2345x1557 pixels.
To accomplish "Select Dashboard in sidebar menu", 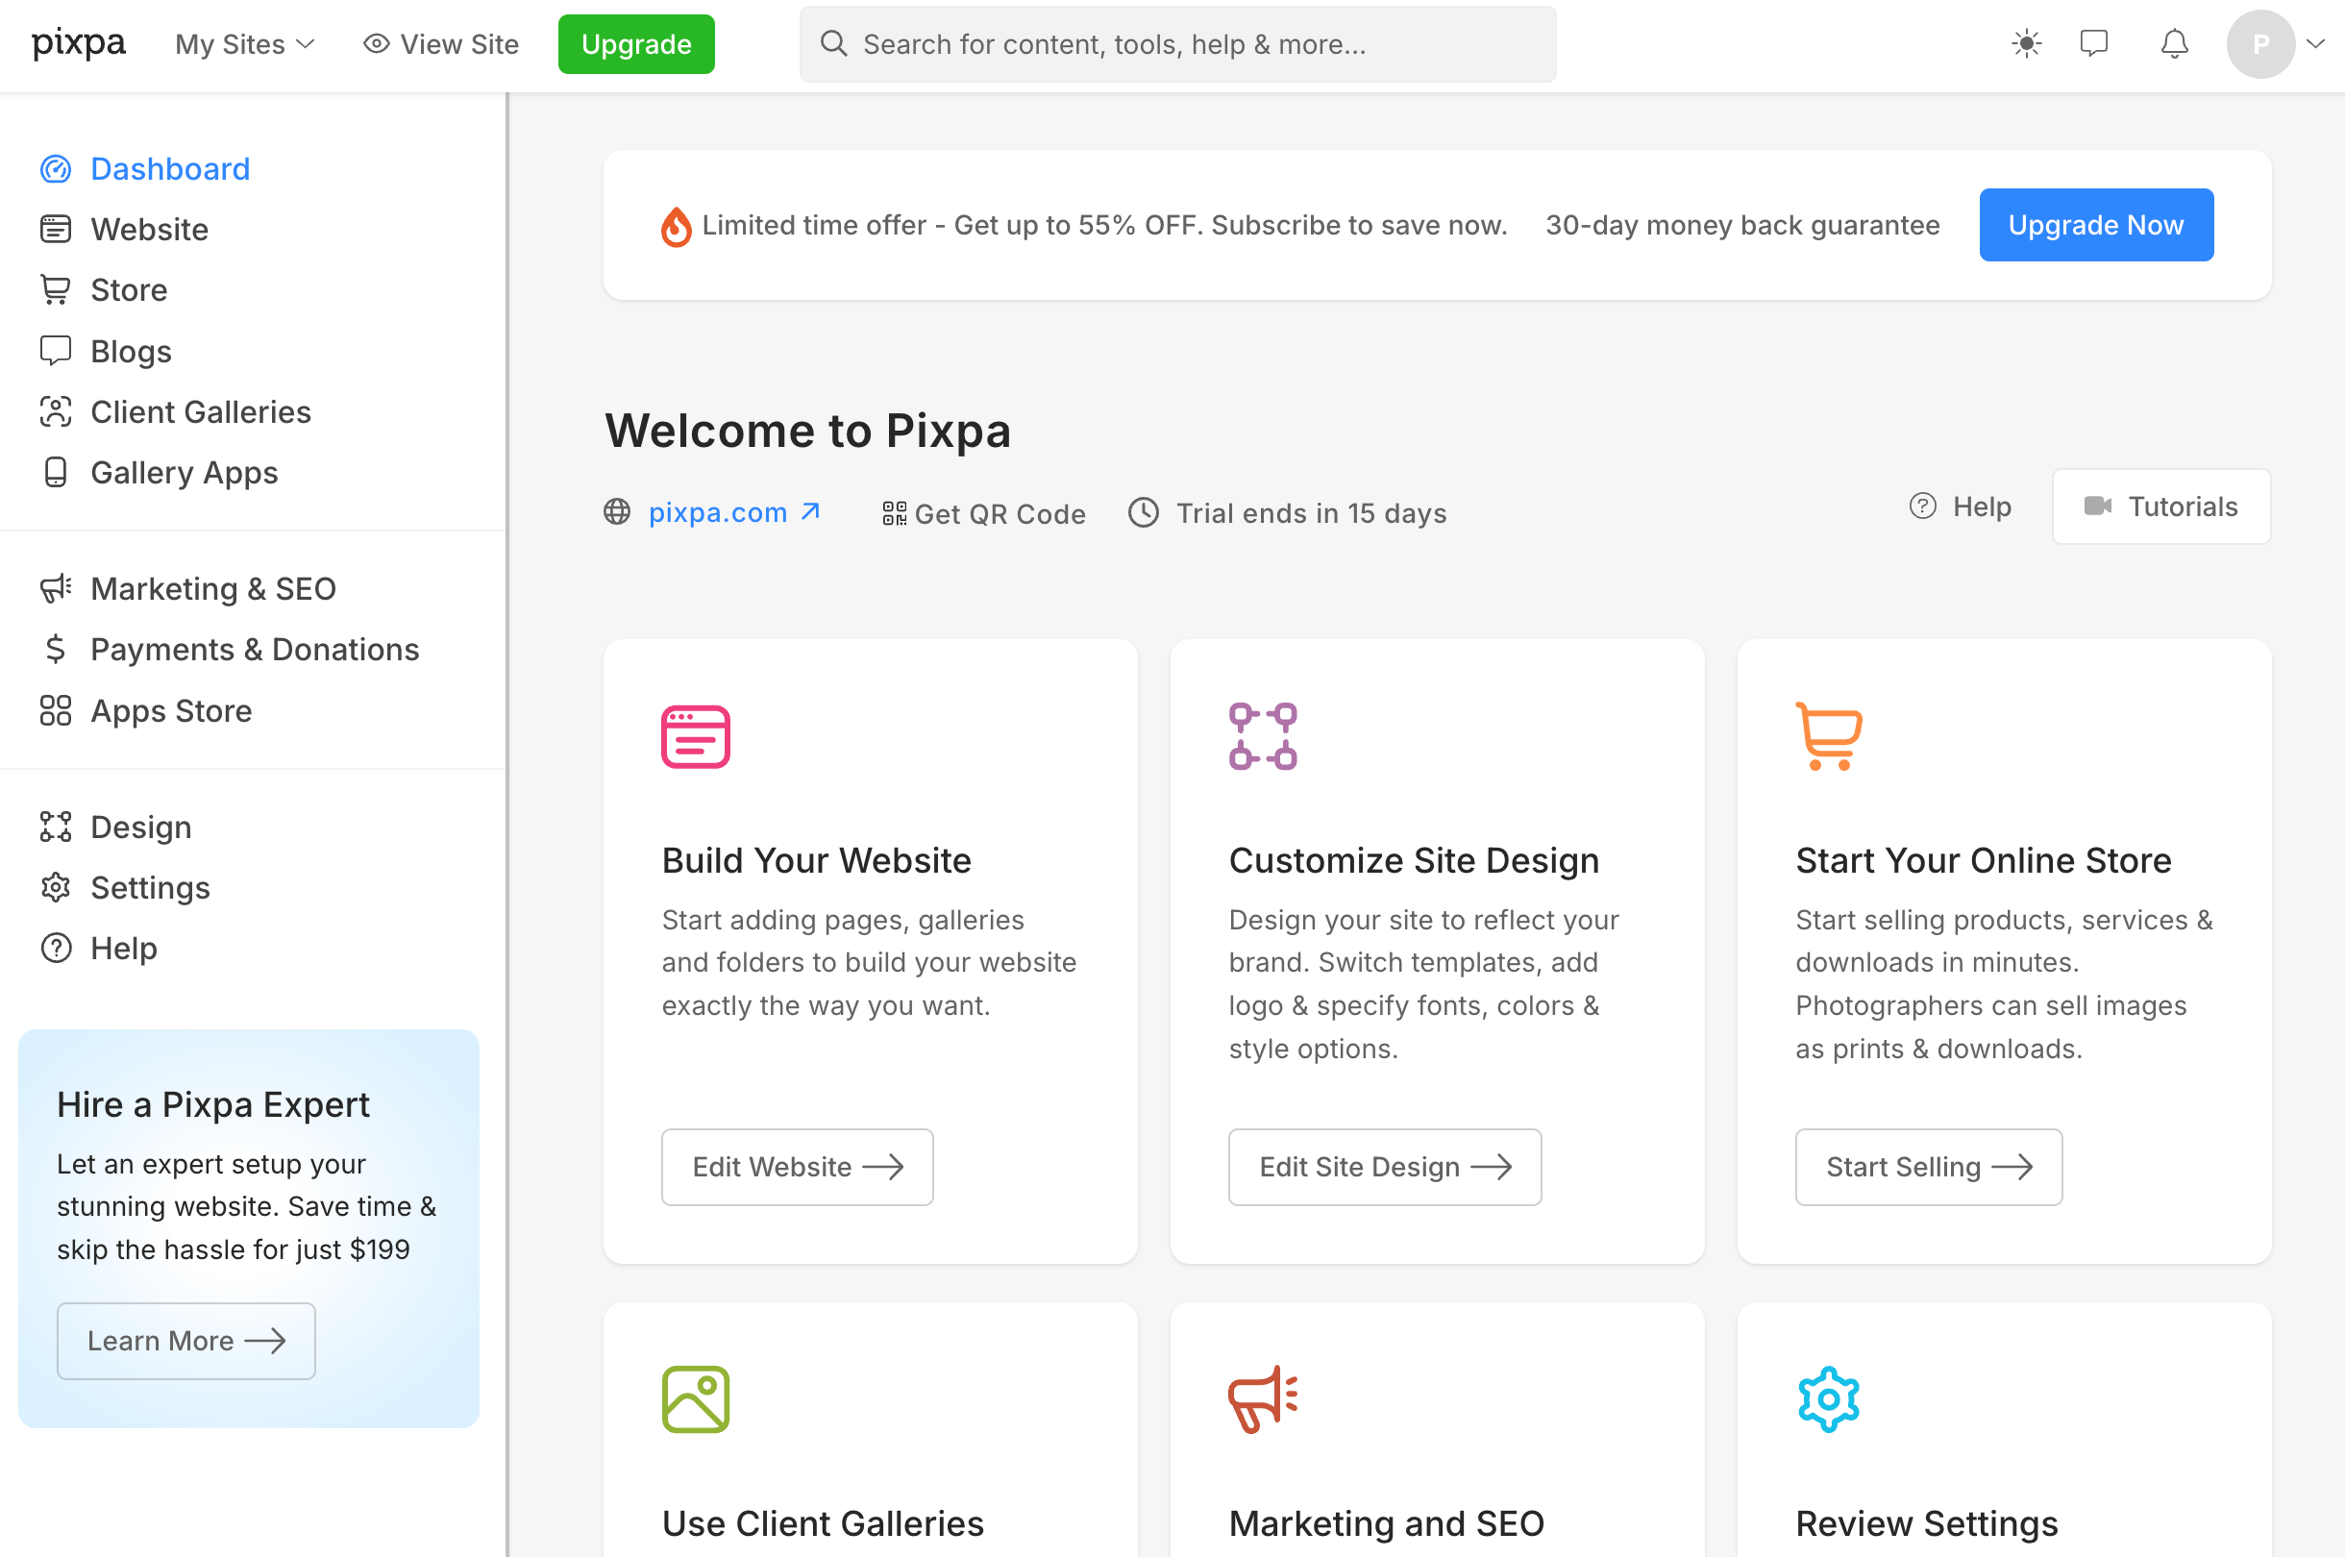I will (170, 169).
